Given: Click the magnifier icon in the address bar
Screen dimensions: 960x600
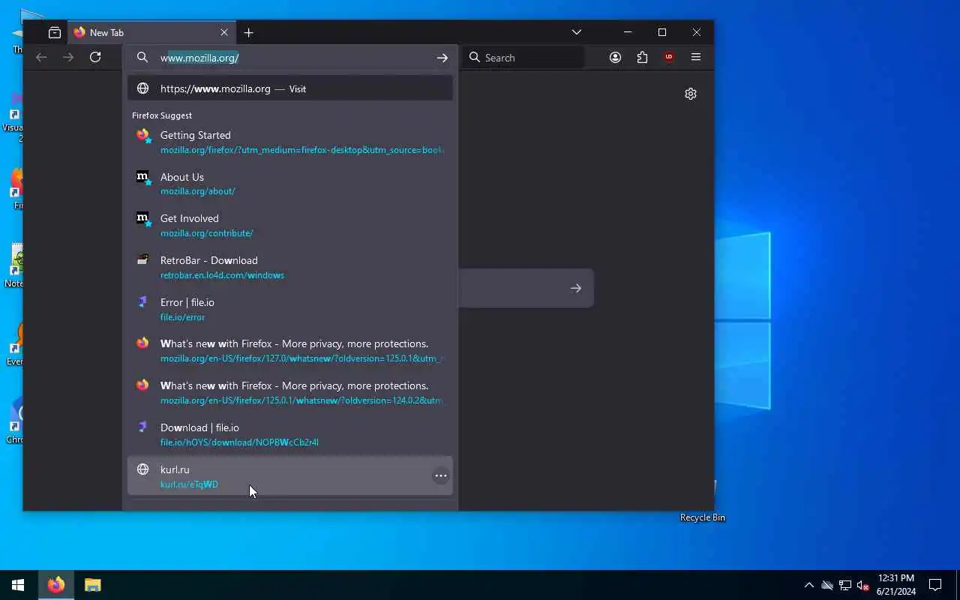Looking at the screenshot, I should (x=142, y=58).
